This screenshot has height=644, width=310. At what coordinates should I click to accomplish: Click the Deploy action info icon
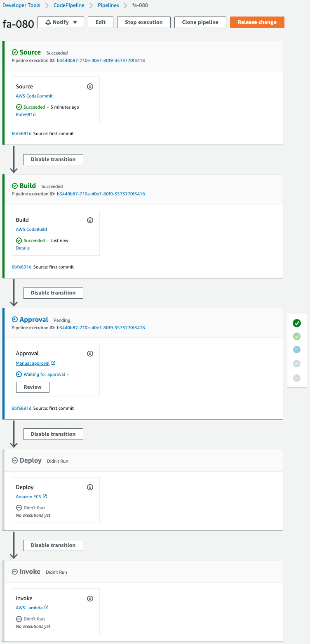pos(90,487)
